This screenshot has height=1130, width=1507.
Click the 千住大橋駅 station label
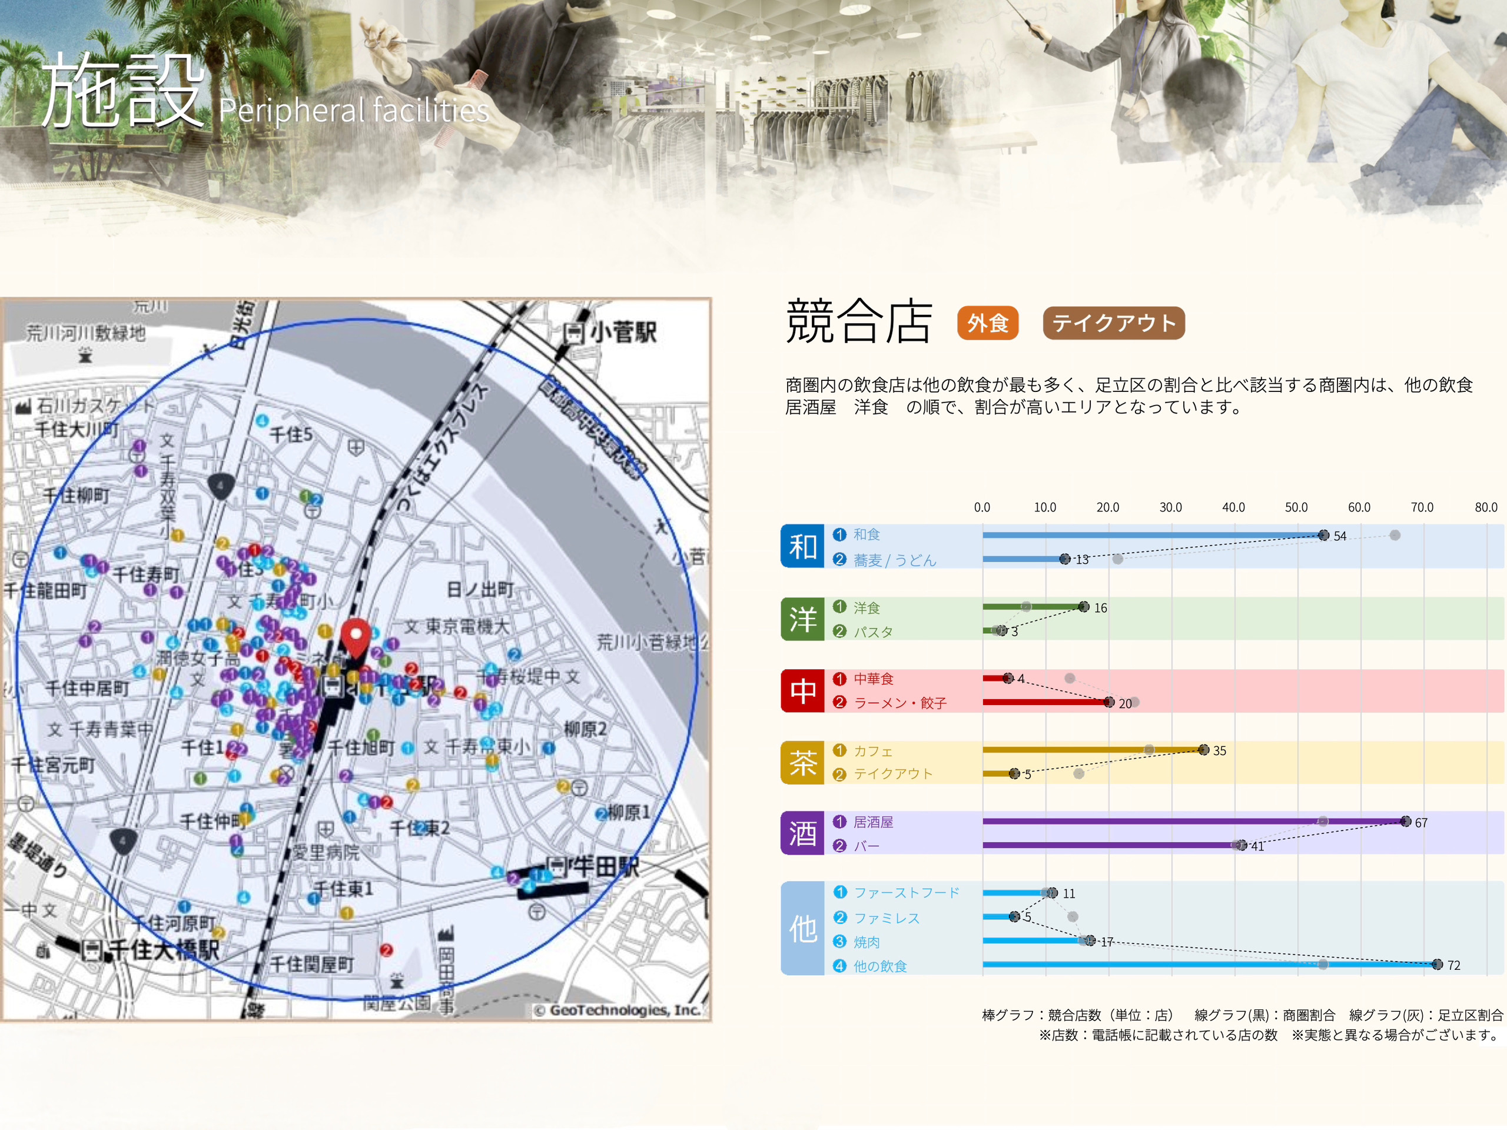164,949
